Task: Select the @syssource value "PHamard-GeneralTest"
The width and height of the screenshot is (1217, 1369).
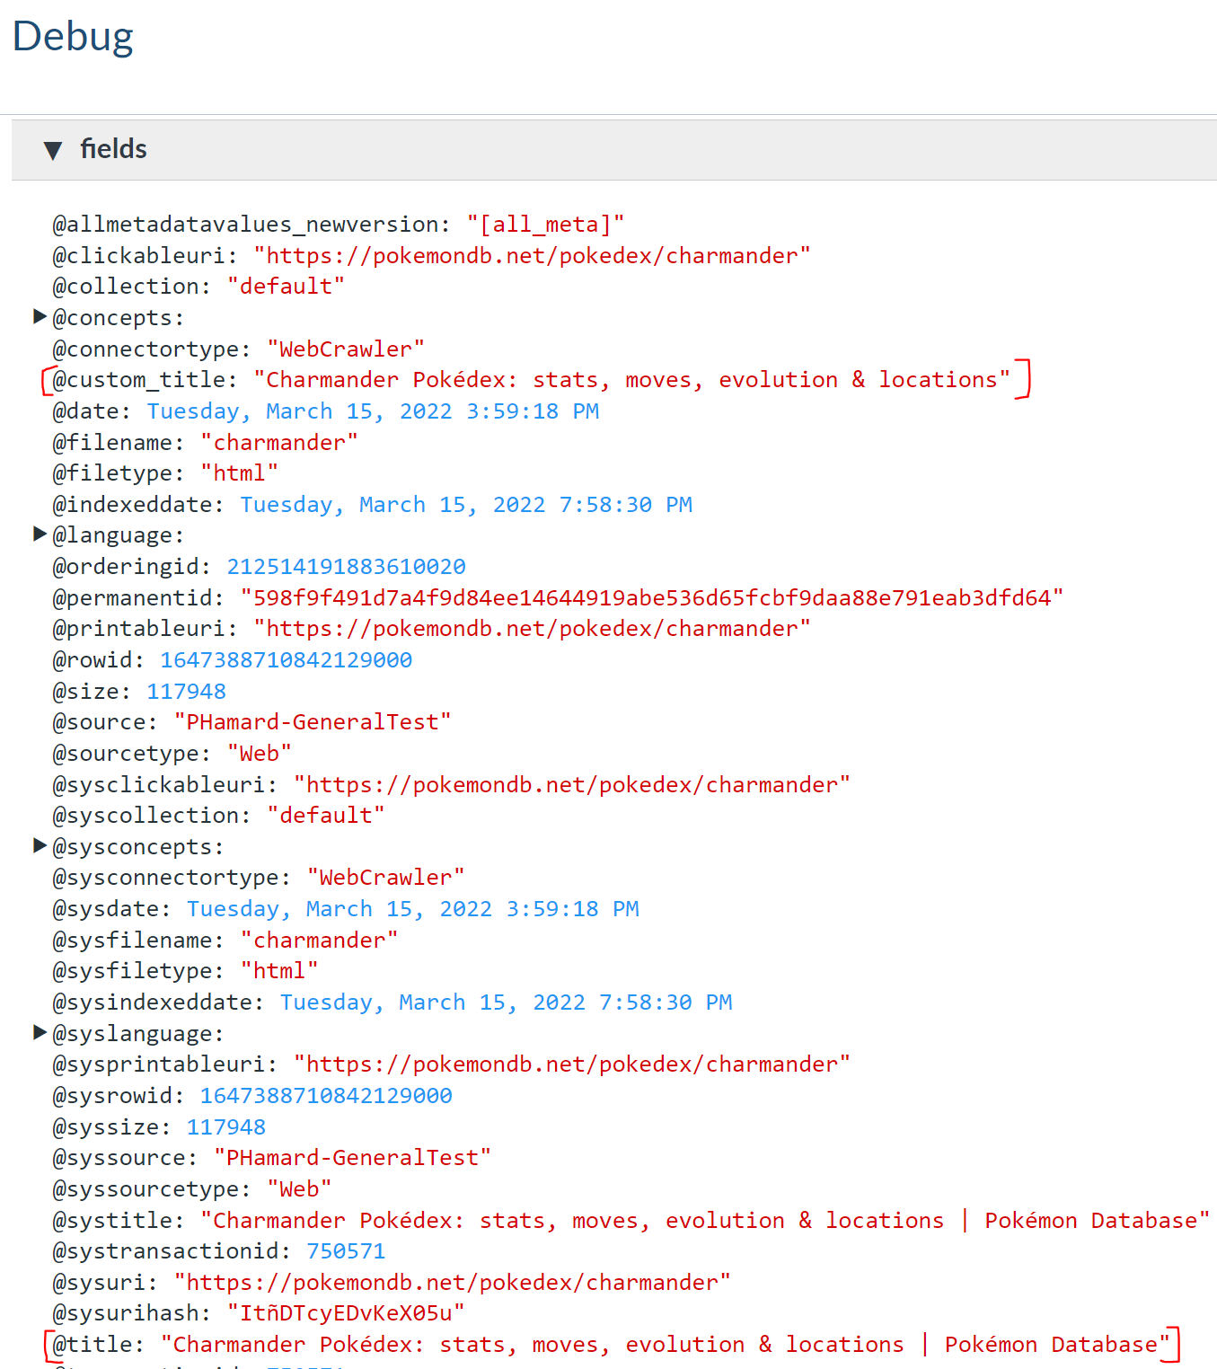Action: [x=353, y=1158]
